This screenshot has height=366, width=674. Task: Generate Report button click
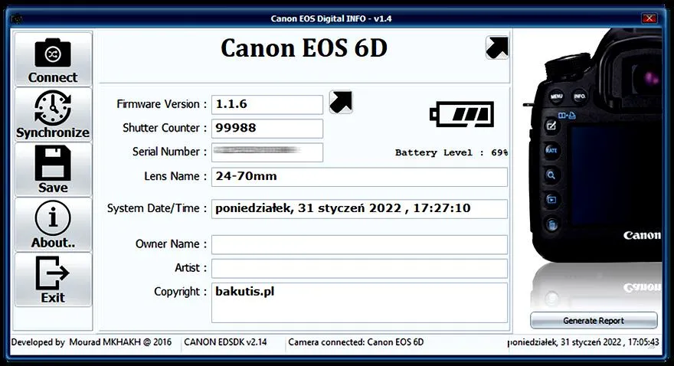click(594, 321)
